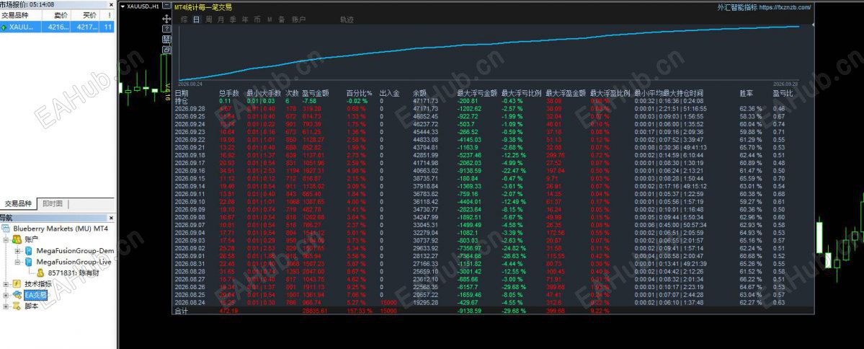Click the 总手数 column header
This screenshot has height=349, width=864.
coord(228,93)
